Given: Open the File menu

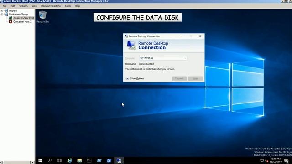Looking at the screenshot, I should [5, 6].
